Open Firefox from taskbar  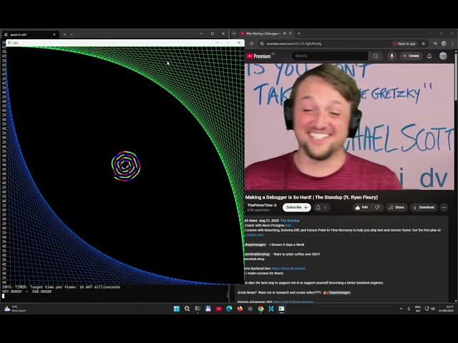(x=240, y=309)
